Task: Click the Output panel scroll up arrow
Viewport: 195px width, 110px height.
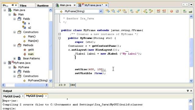Action: point(190,101)
